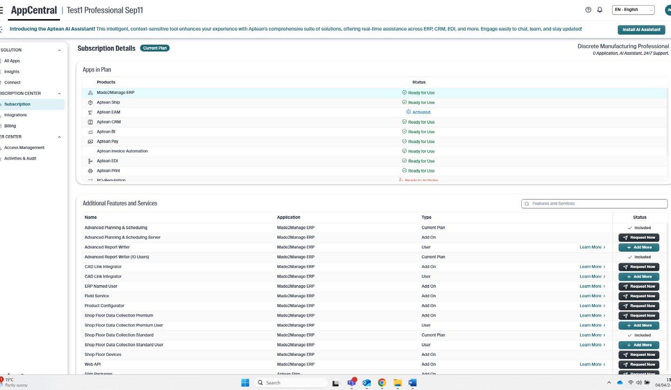671x390 pixels.
Task: Select Subscription in the sidebar
Action: click(32, 104)
